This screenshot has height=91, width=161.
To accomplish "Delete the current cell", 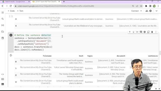I will coord(152,32).
